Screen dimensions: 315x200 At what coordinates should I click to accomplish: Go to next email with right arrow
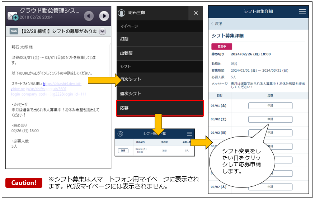pyautogui.click(x=104, y=16)
